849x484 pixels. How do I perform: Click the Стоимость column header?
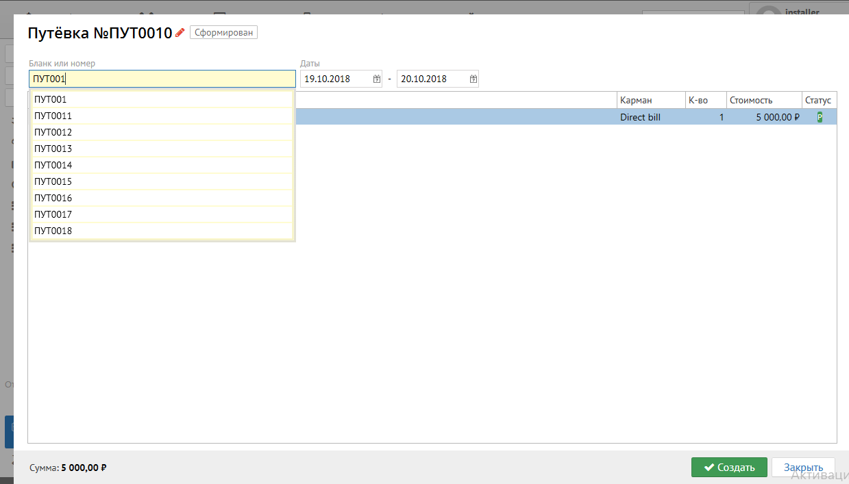(x=764, y=100)
